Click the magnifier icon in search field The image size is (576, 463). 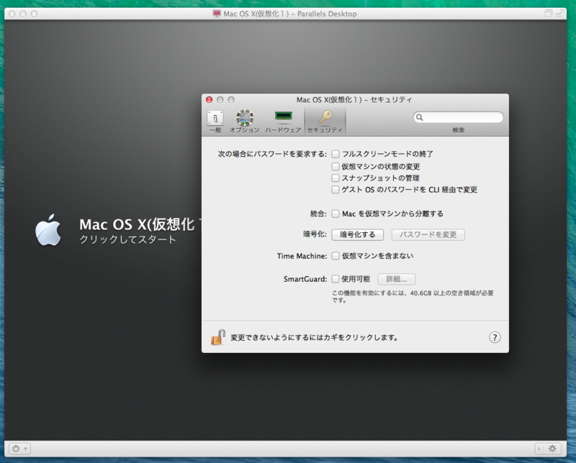420,117
